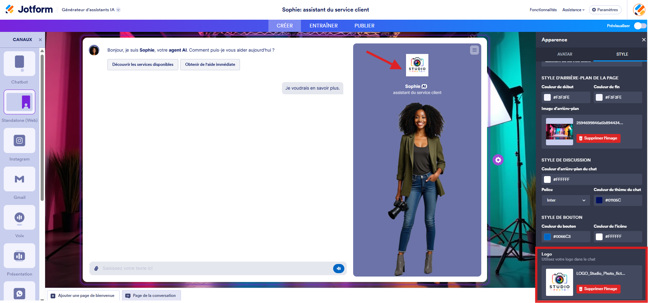648x303 pixels.
Task: Open the user account avatar
Action: pyautogui.click(x=639, y=10)
